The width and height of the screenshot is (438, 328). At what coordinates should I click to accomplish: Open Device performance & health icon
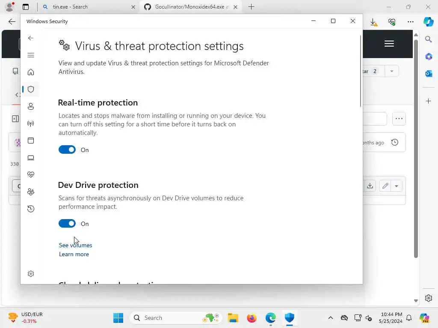31,175
